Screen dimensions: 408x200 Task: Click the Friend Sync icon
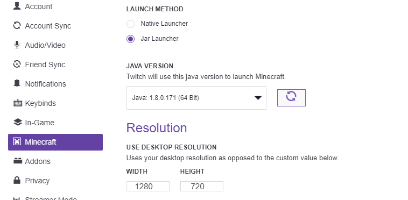point(17,64)
